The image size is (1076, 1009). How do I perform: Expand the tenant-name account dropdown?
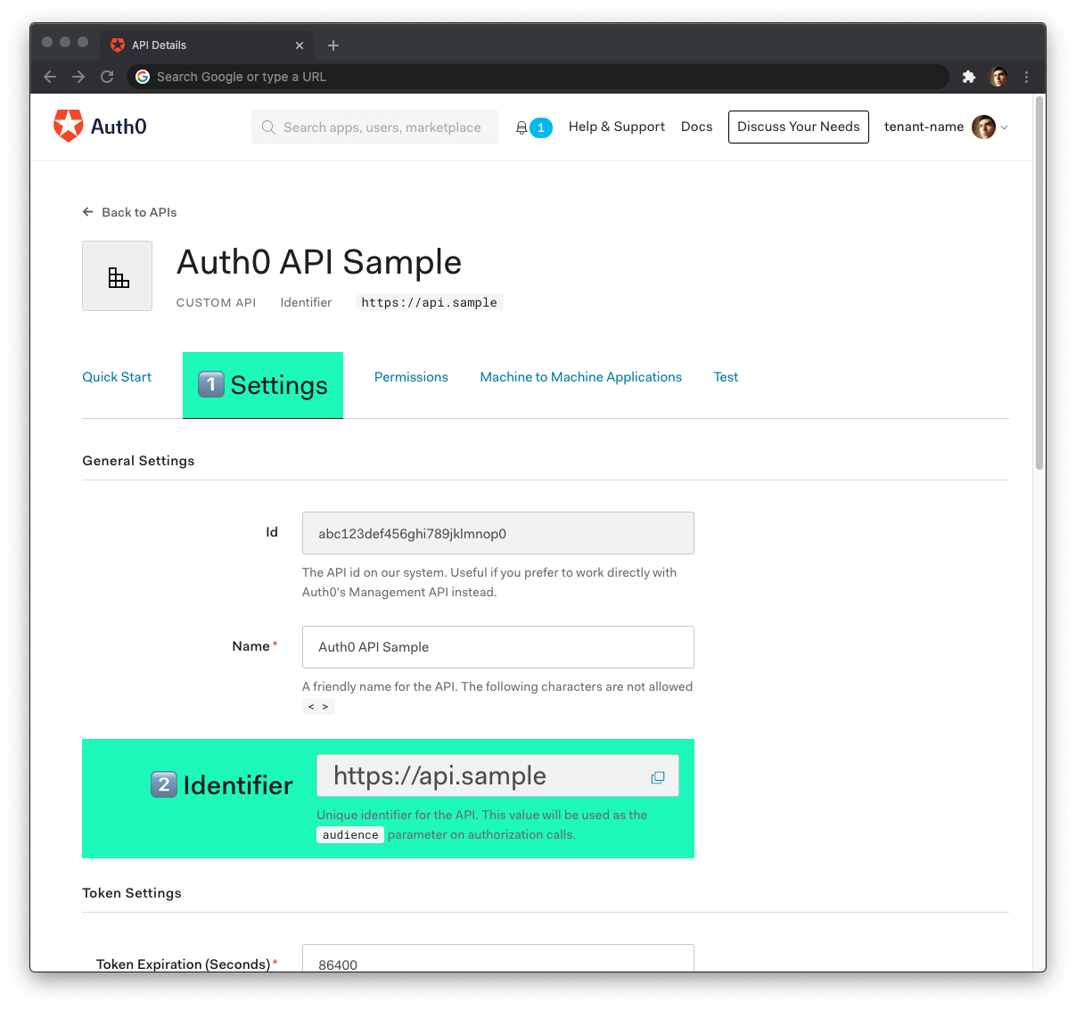click(946, 127)
